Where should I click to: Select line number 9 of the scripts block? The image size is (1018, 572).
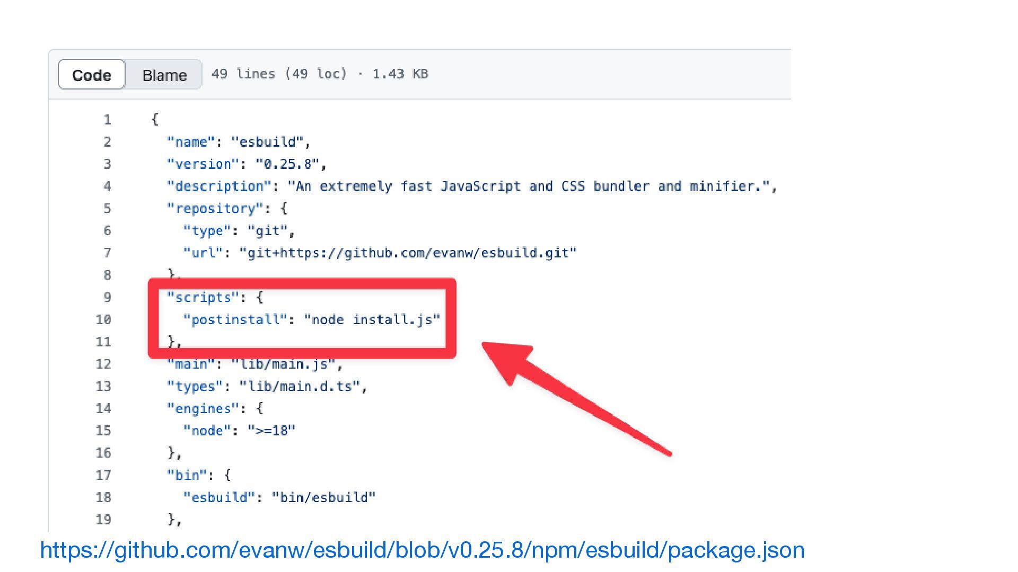107,297
